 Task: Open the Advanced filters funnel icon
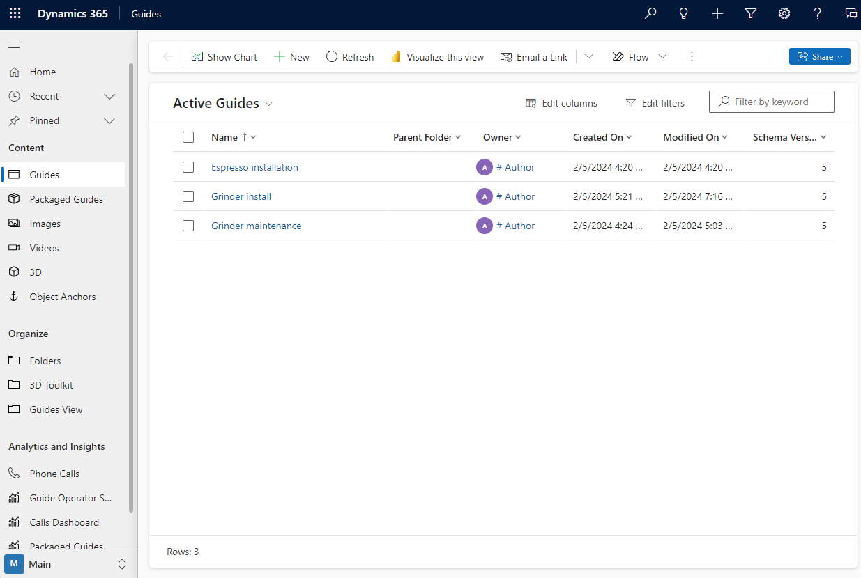click(x=750, y=13)
